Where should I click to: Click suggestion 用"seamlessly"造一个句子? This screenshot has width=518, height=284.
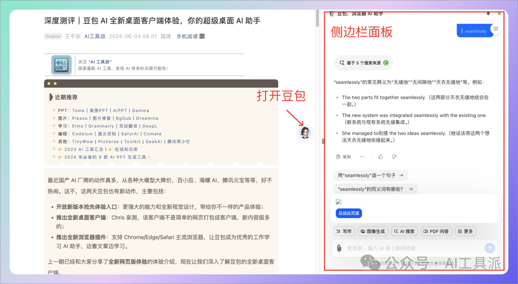371,175
